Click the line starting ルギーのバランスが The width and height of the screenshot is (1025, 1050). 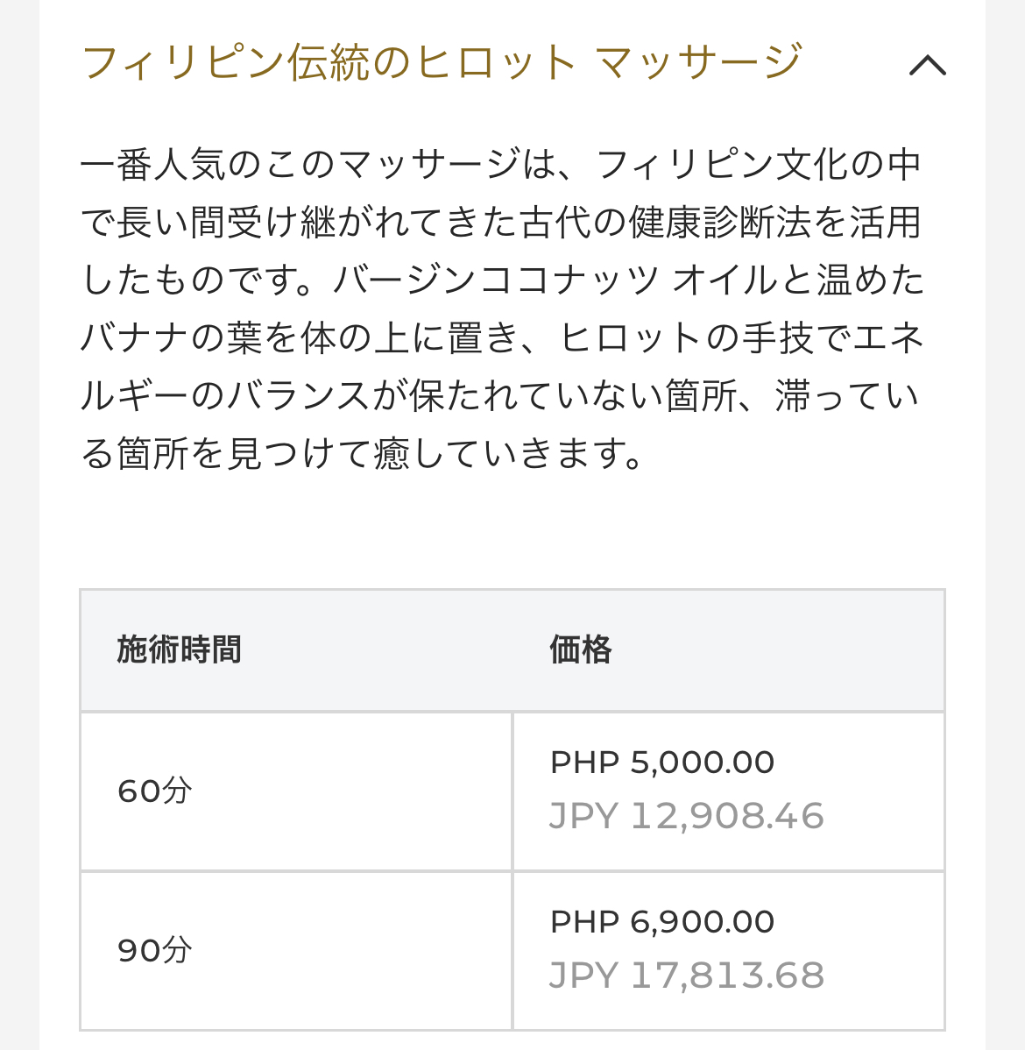tap(499, 395)
